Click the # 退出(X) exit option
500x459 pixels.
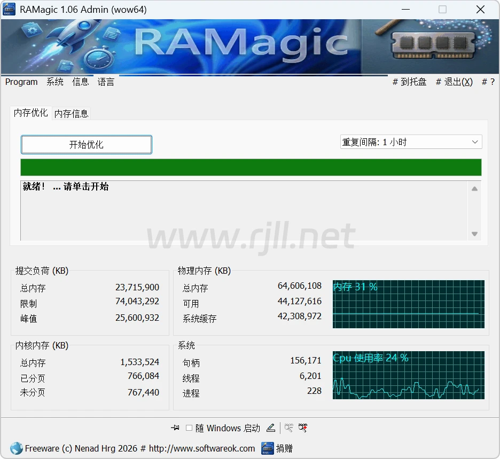coord(454,82)
